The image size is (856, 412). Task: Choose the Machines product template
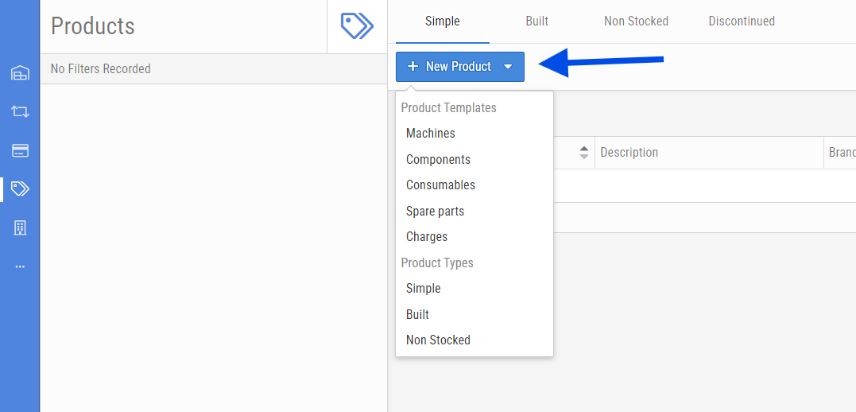[x=431, y=134]
